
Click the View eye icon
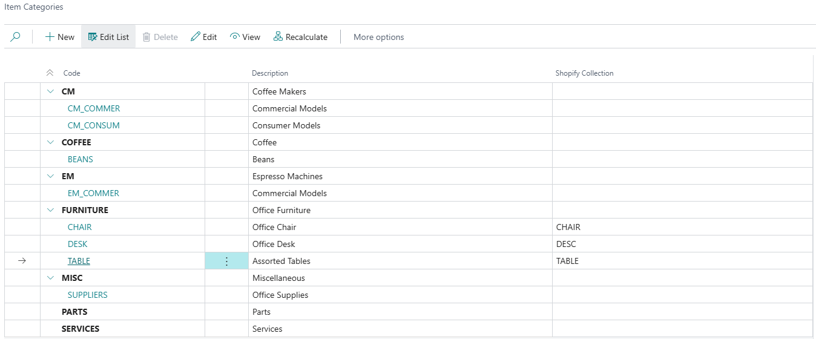tap(235, 37)
